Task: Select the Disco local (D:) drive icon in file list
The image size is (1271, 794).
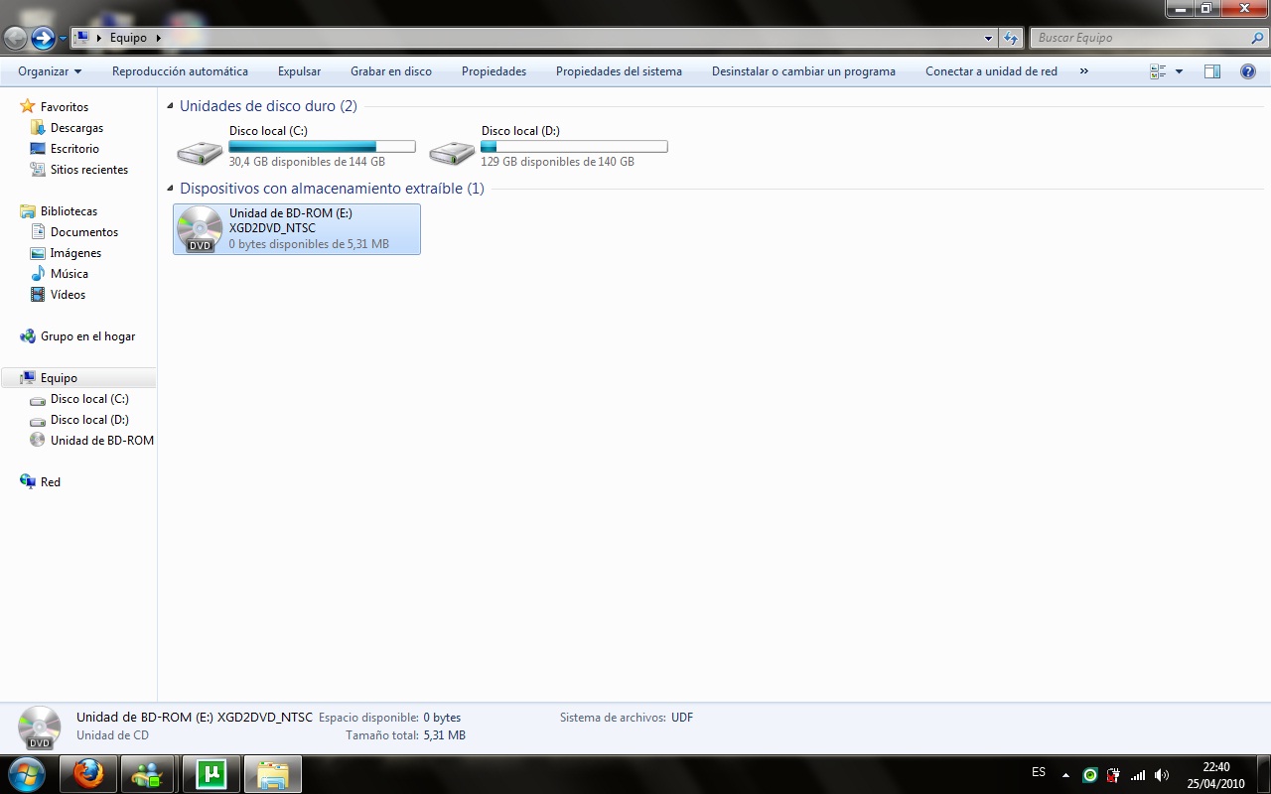Action: pyautogui.click(x=452, y=152)
